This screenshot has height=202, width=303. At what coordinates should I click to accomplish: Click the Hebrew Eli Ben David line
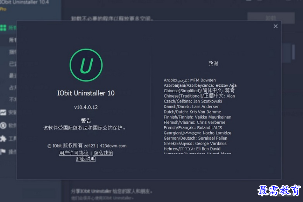point(192,149)
